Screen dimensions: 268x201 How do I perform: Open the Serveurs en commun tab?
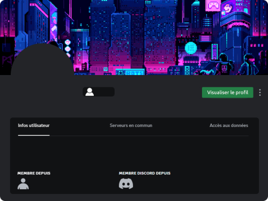click(131, 125)
